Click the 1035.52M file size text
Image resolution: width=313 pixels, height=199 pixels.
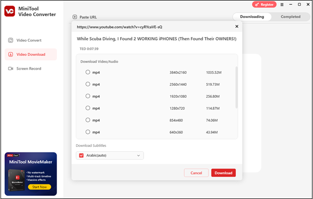(x=214, y=73)
